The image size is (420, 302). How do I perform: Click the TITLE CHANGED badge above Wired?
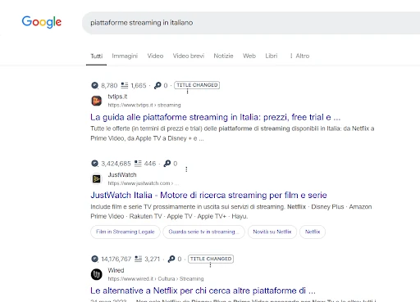(x=211, y=259)
